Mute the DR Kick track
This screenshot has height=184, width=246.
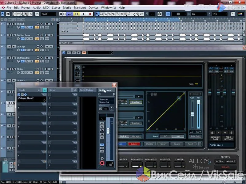click(9, 24)
